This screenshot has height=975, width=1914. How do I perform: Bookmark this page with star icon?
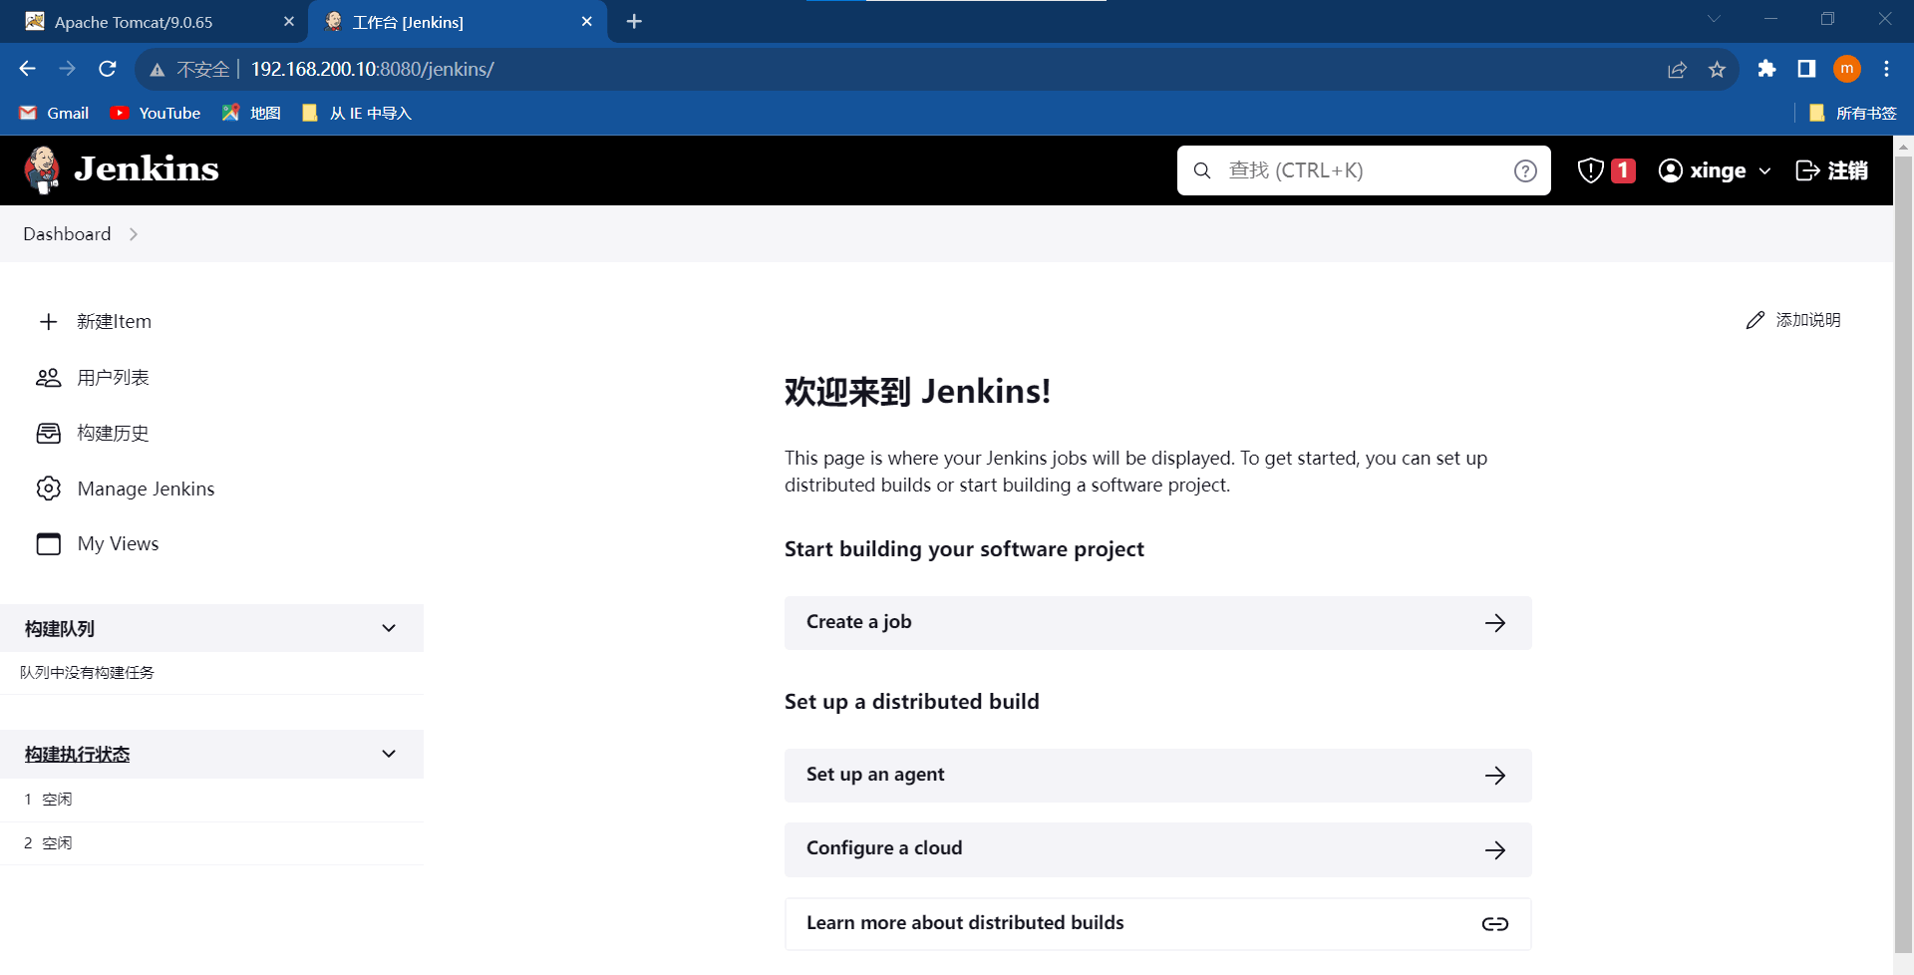[x=1717, y=70]
